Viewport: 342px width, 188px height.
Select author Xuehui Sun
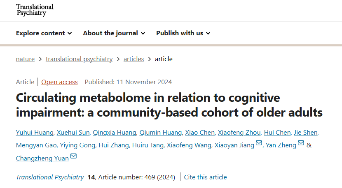[73, 133]
